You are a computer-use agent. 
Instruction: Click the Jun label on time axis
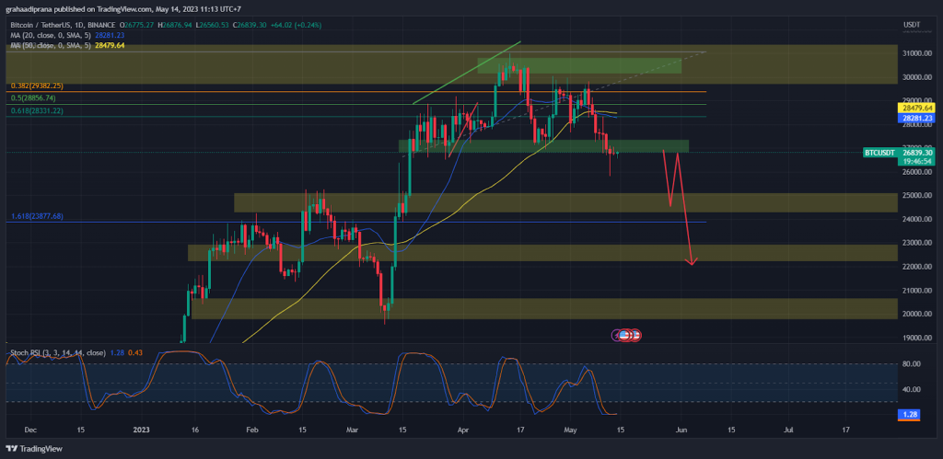pos(681,430)
